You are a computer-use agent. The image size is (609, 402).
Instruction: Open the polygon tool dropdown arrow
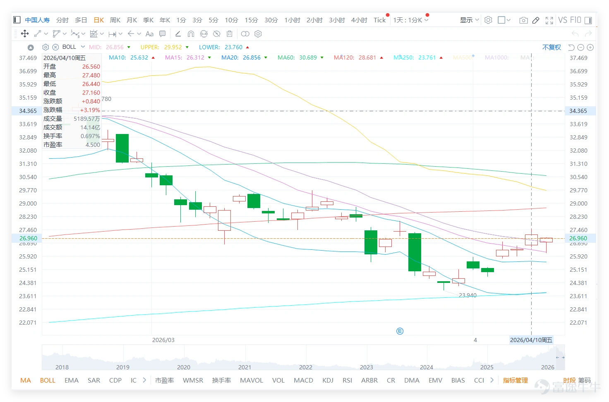[x=65, y=34]
